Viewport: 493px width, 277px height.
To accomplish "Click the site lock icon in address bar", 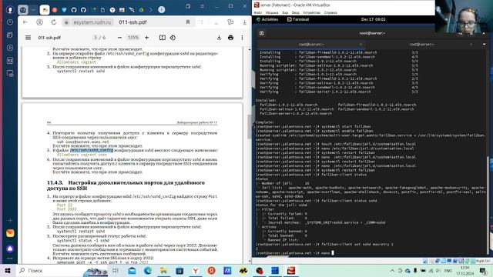I will [66, 22].
